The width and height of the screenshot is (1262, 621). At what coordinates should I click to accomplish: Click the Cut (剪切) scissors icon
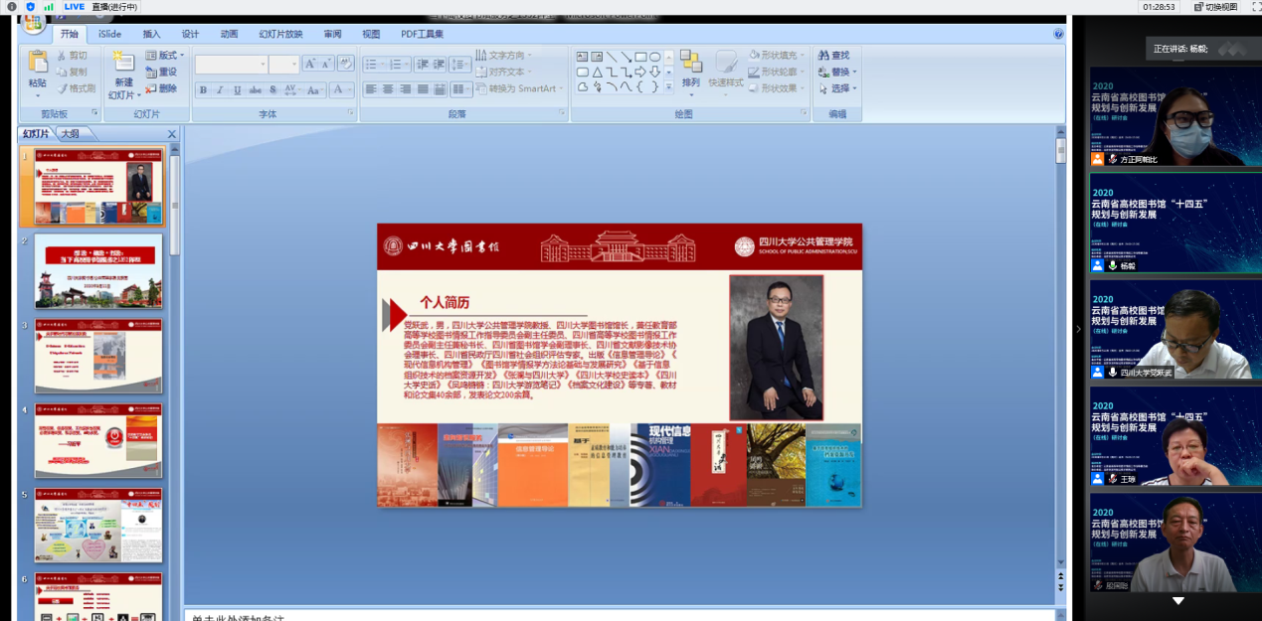62,56
